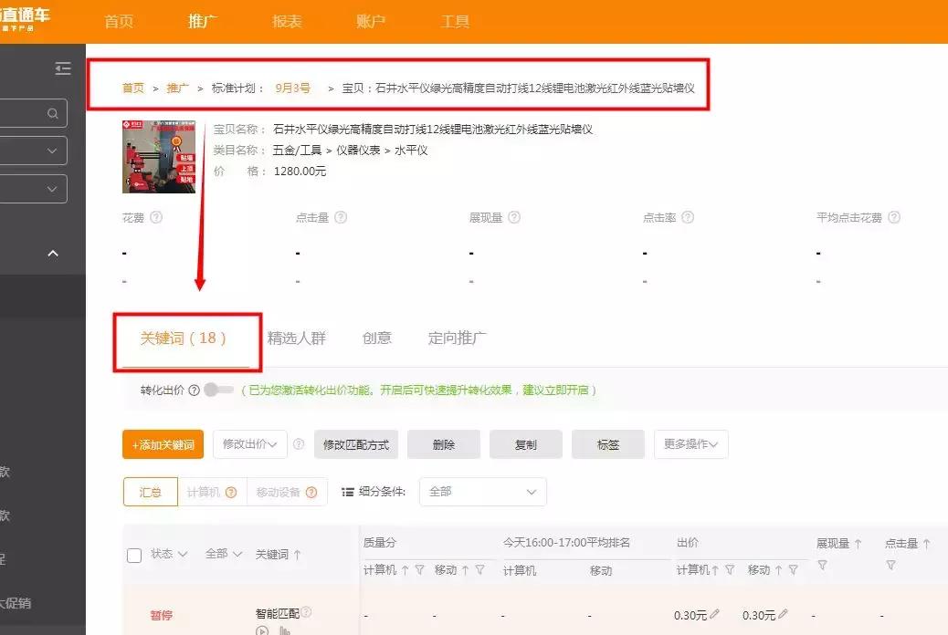The image size is (948, 635).
Task: Check the select-all checkbox in table header
Action: 134,554
